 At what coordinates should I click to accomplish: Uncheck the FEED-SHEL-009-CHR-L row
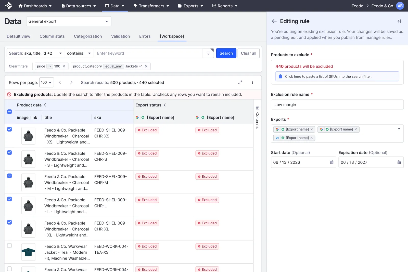pos(9,199)
